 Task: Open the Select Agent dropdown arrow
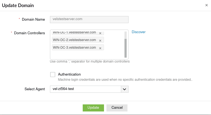[x=125, y=89]
